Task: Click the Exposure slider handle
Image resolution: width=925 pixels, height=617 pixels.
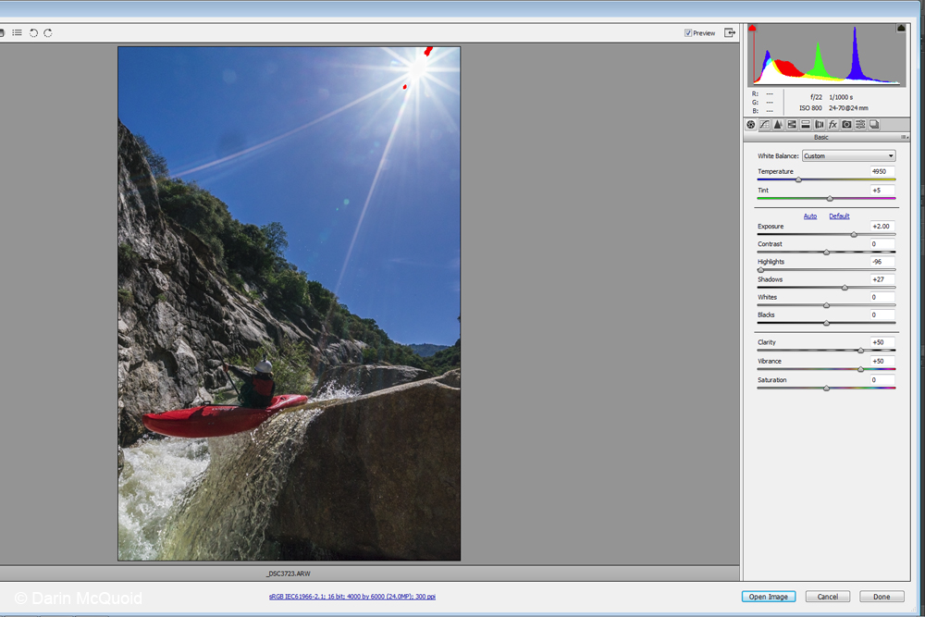Action: point(854,235)
